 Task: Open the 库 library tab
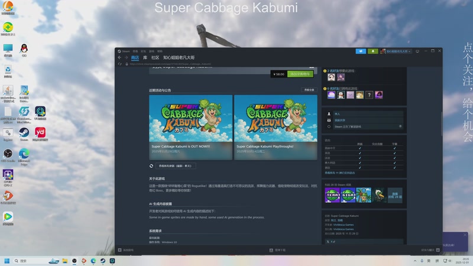(x=145, y=57)
